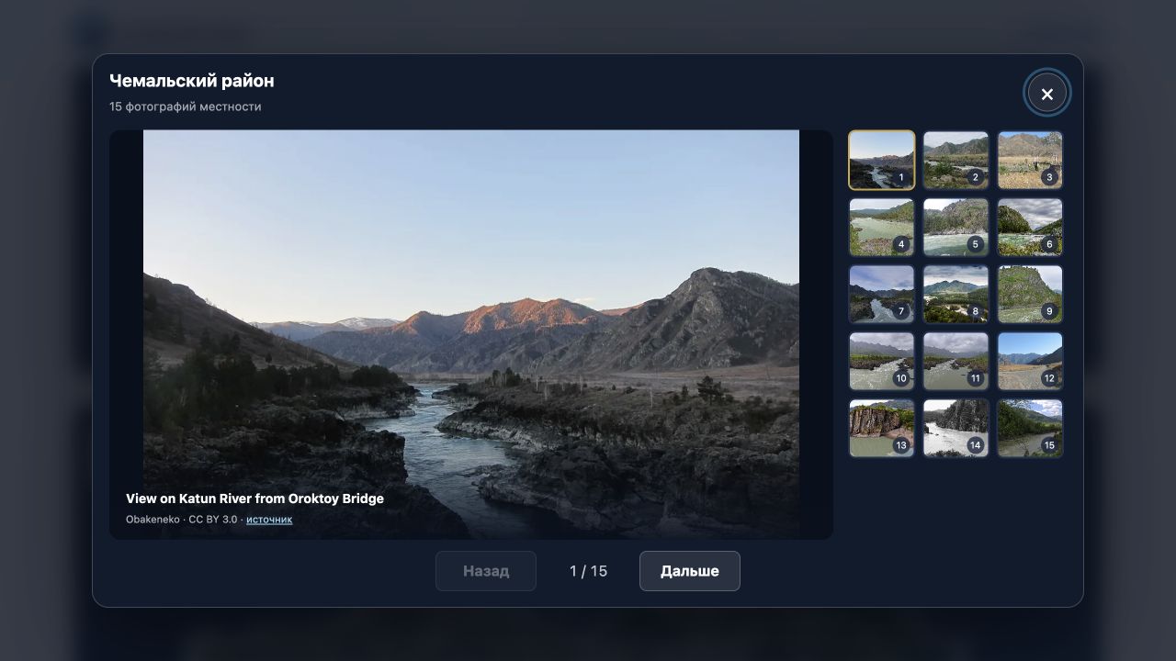Click the disabled Назад button
Screen dimensions: 1176x661
[486, 571]
